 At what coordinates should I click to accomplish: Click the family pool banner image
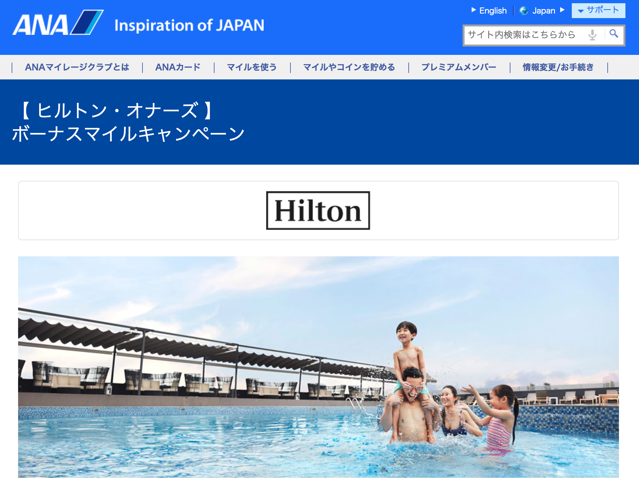click(319, 367)
